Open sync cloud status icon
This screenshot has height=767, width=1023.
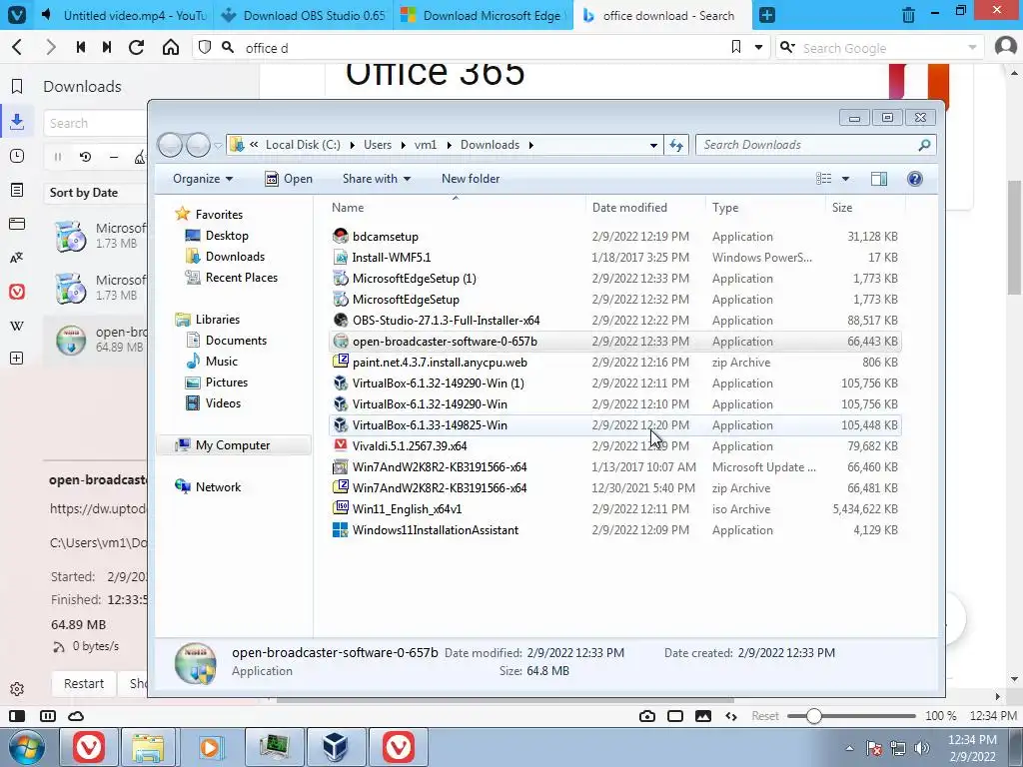pyautogui.click(x=76, y=716)
